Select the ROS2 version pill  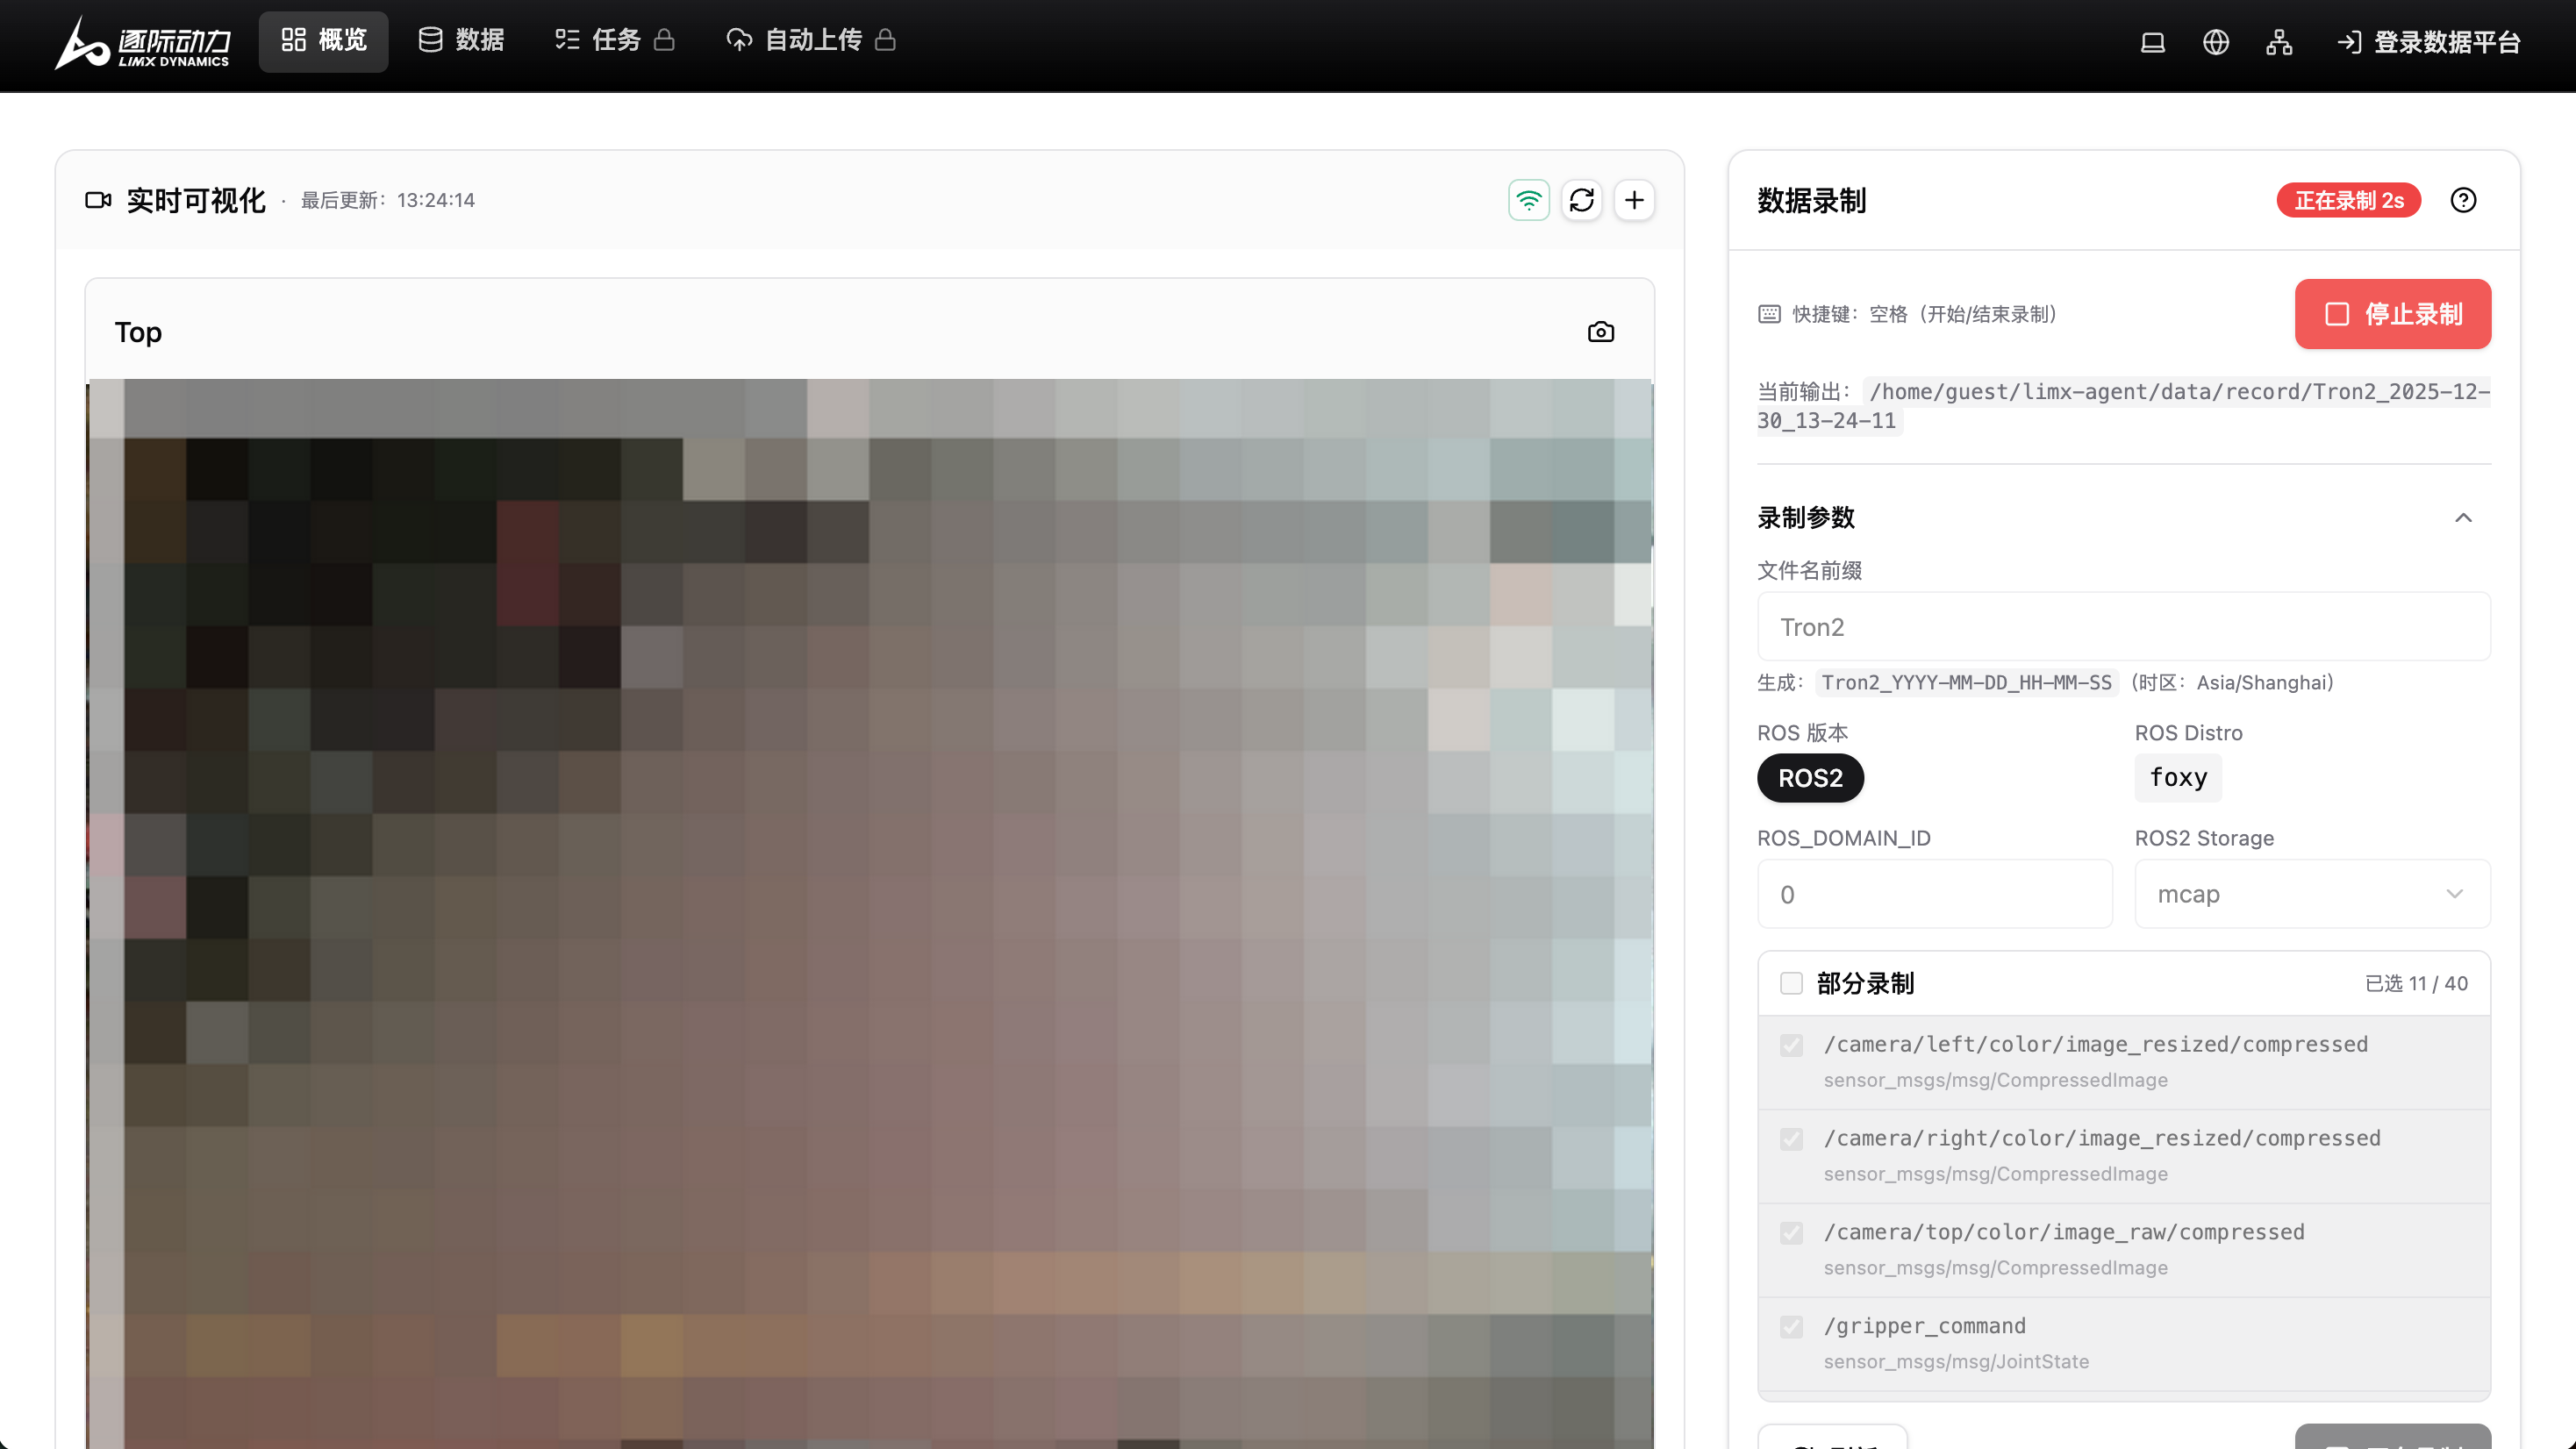(1810, 778)
